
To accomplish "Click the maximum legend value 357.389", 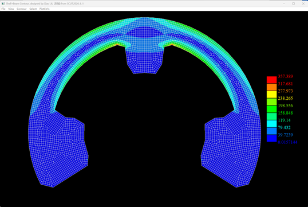I will 286,76.
